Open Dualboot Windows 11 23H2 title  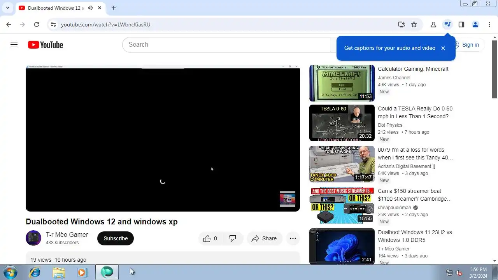(415, 236)
